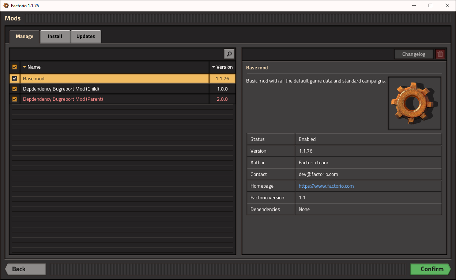Open the Install tab
The width and height of the screenshot is (456, 280).
click(55, 37)
